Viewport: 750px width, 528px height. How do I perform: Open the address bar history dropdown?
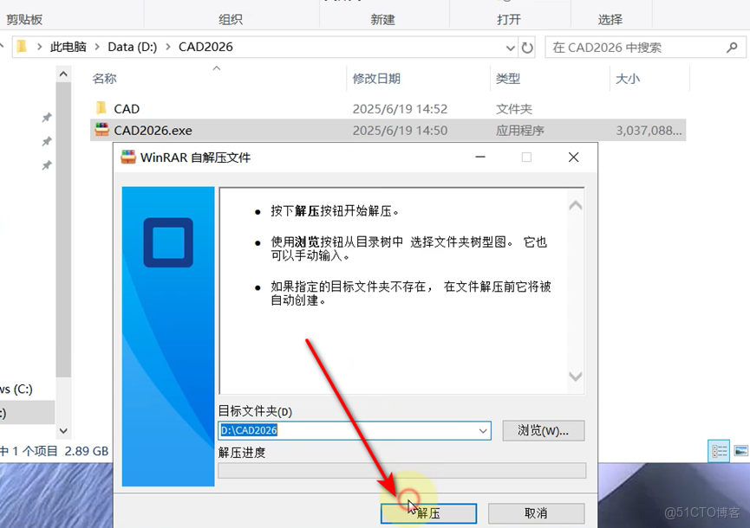click(512, 48)
